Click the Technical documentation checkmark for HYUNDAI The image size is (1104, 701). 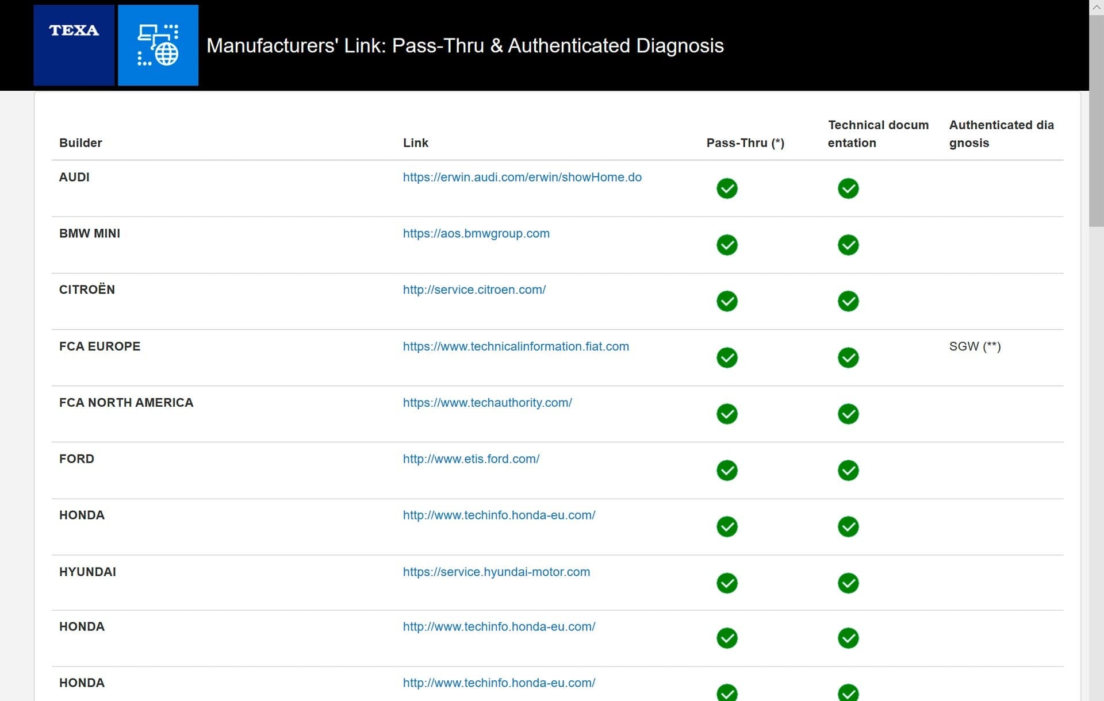coord(849,583)
